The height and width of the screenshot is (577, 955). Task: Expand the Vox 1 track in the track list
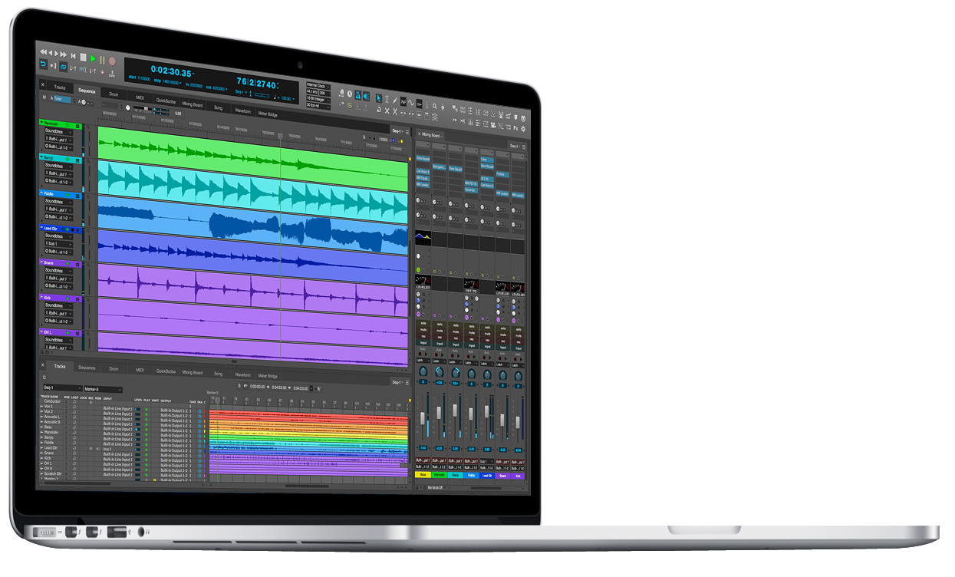click(x=42, y=406)
